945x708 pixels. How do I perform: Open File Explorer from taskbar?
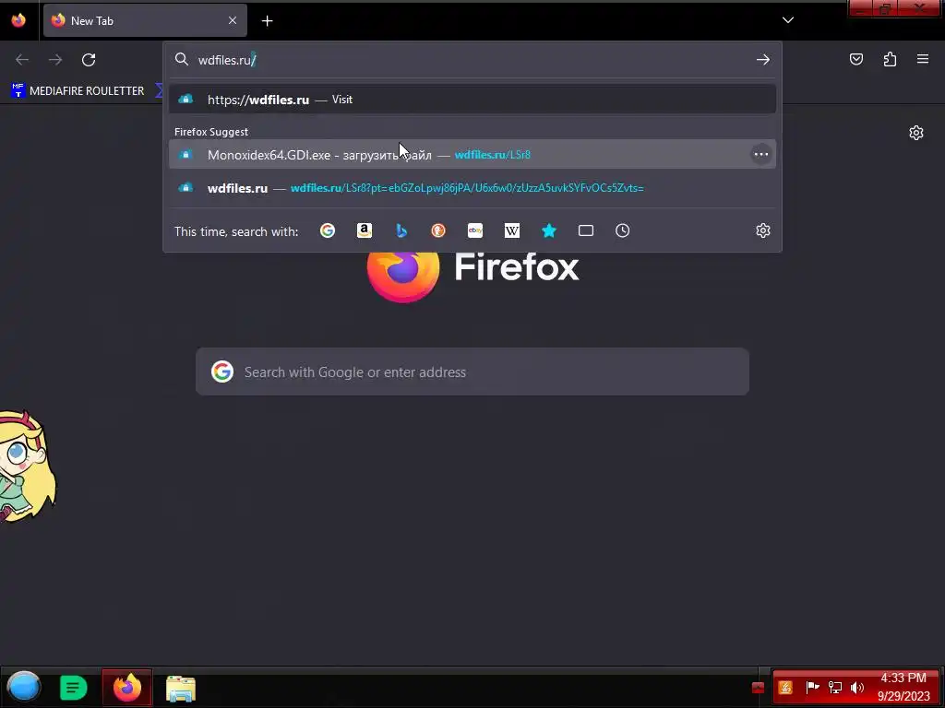180,688
